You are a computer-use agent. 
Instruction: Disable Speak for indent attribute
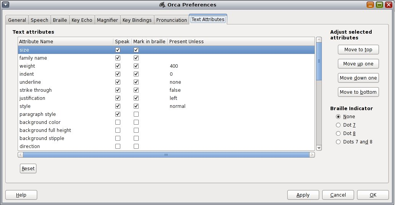click(x=118, y=74)
